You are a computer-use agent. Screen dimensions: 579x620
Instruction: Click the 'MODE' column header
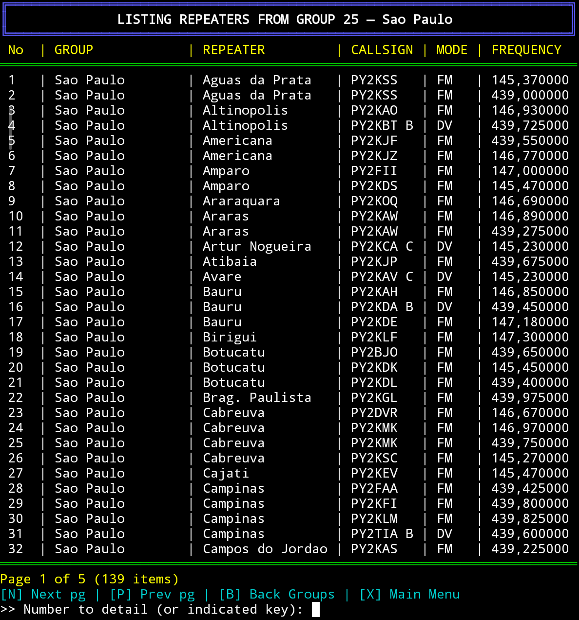point(452,50)
